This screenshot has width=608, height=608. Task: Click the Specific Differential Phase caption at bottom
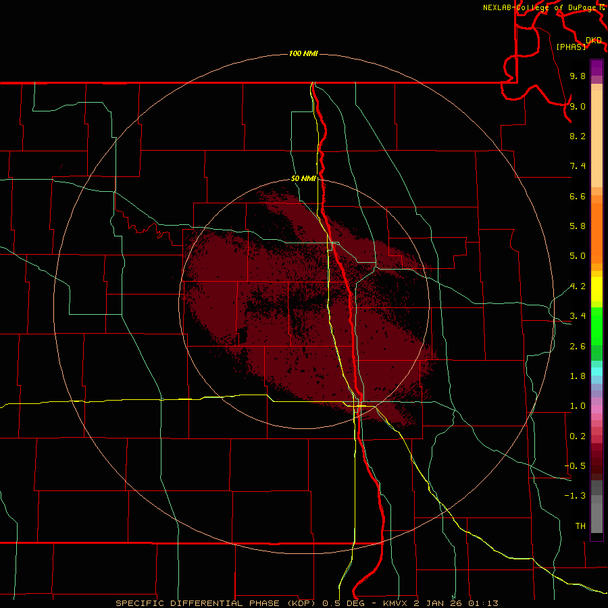307,603
